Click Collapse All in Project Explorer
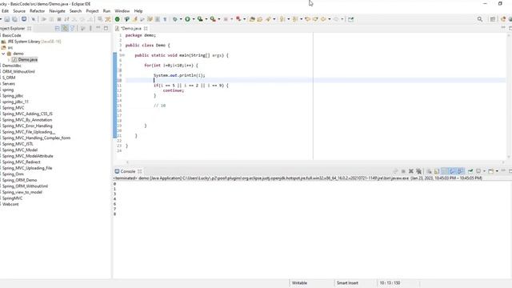 click(57, 29)
